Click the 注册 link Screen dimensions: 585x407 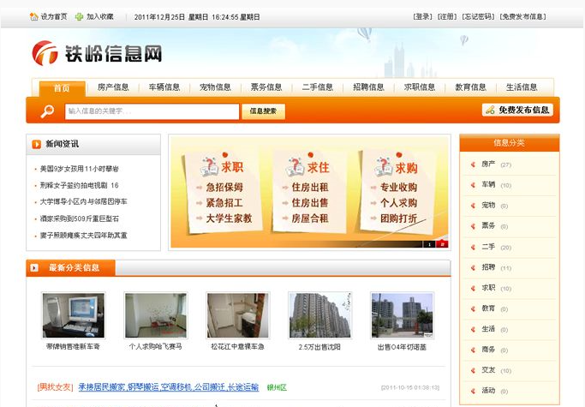447,17
